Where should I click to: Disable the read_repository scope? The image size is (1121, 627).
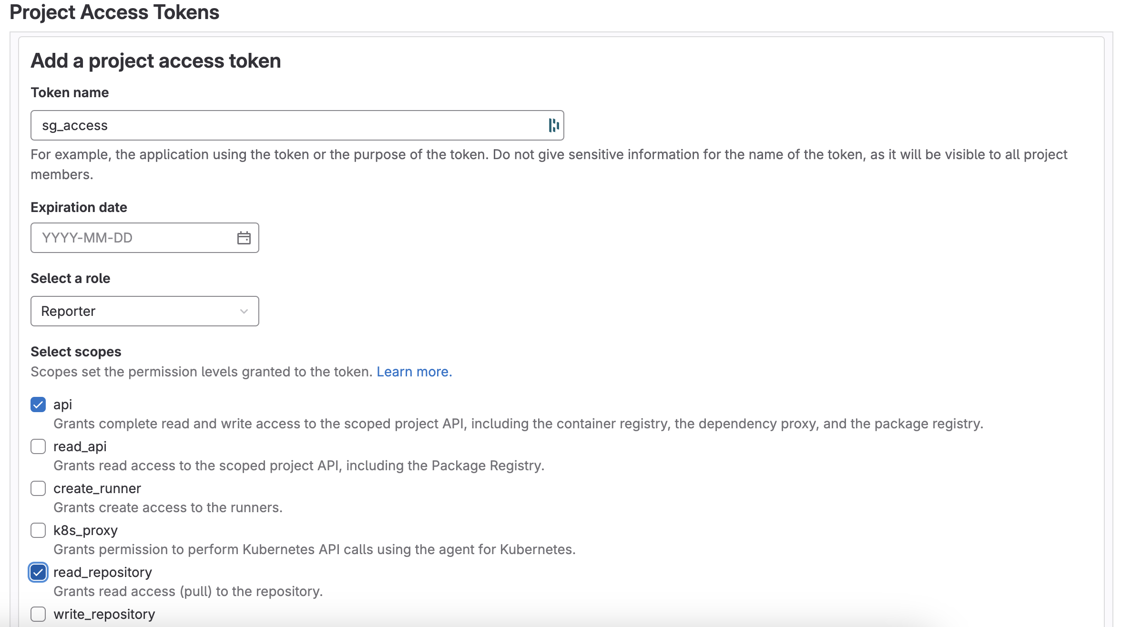tap(38, 572)
